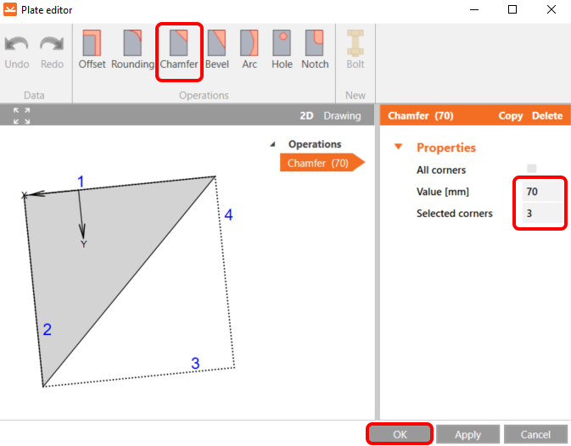
Task: Click the Properties heading text
Action: [446, 148]
